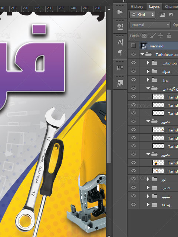This screenshot has width=178, height=237.
Task: Open the Actions panel play icon
Action: (x=120, y=12)
